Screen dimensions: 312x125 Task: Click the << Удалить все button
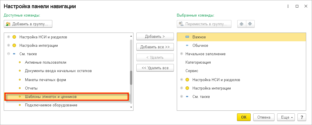coord(155,68)
